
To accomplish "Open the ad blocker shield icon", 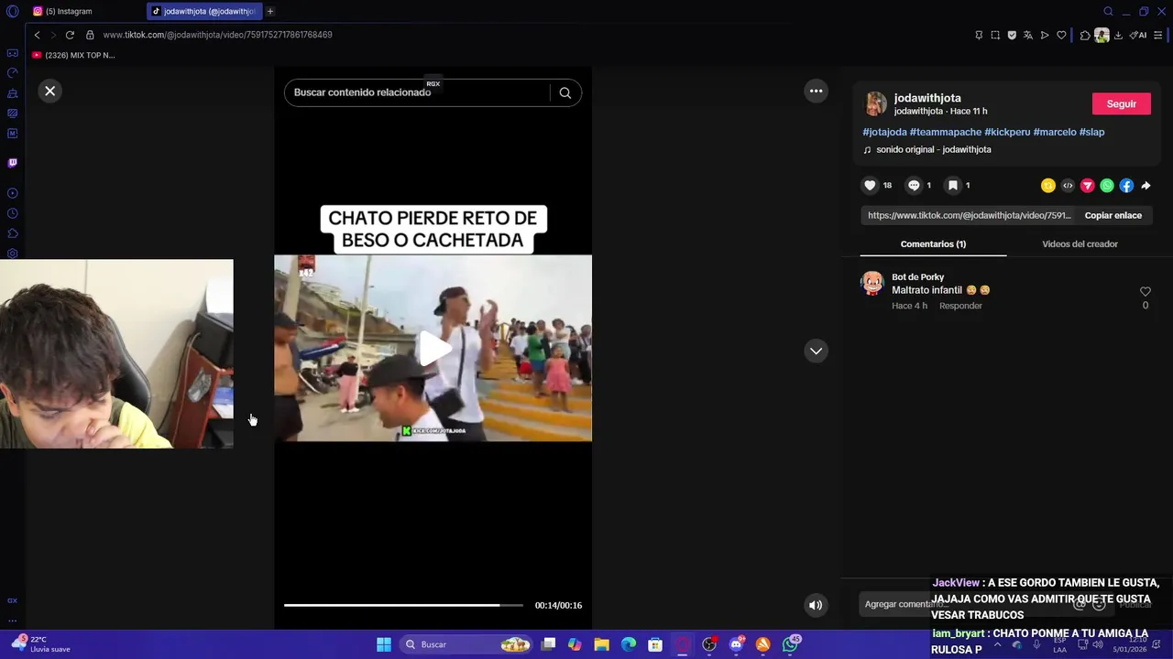I will tap(1012, 35).
